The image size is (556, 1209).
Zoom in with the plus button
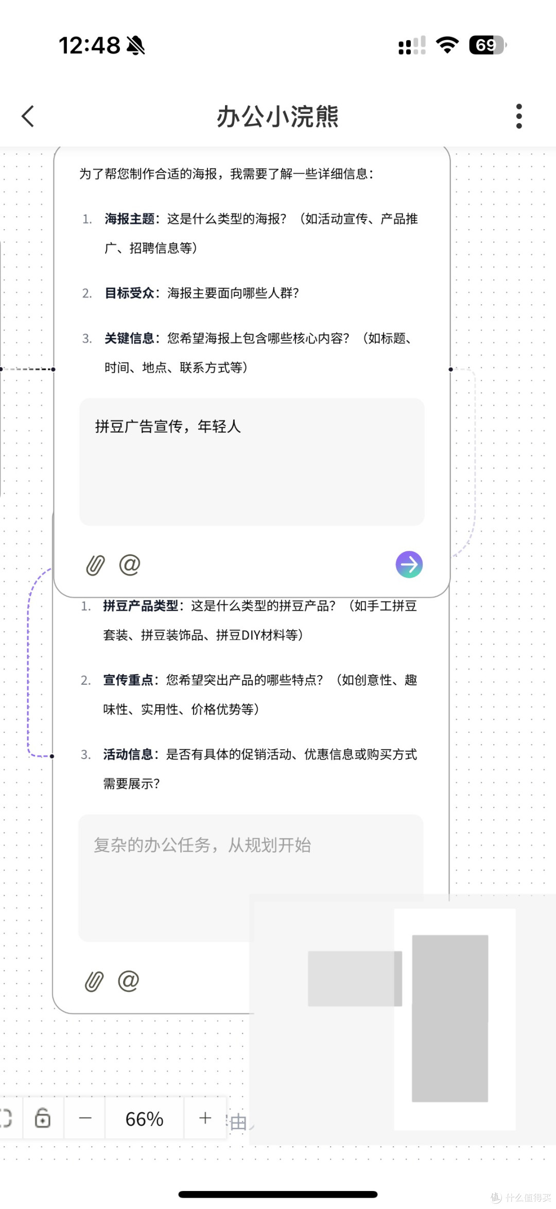coord(205,1118)
